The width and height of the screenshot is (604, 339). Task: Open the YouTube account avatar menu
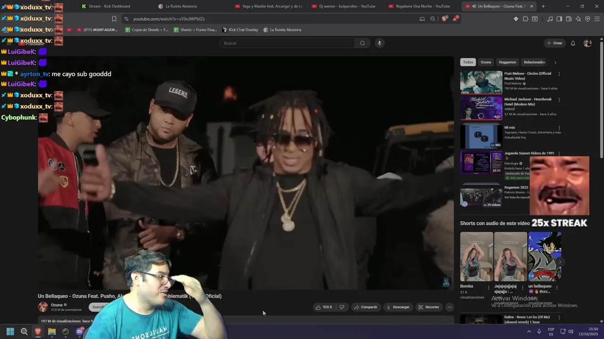point(587,43)
